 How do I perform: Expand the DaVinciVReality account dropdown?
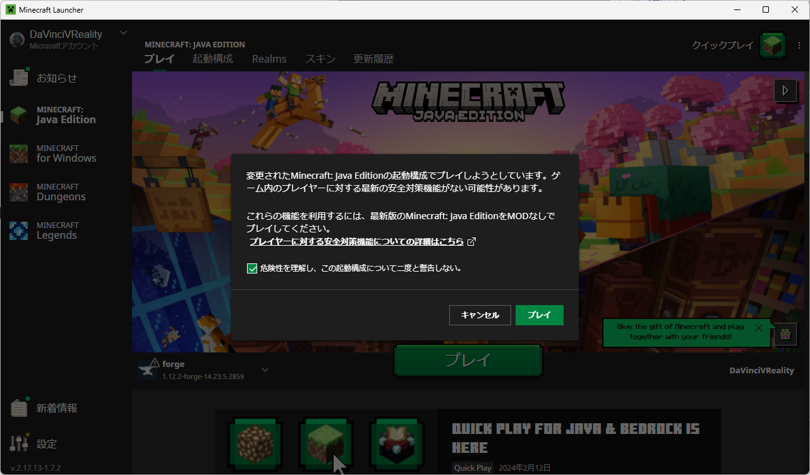[123, 33]
